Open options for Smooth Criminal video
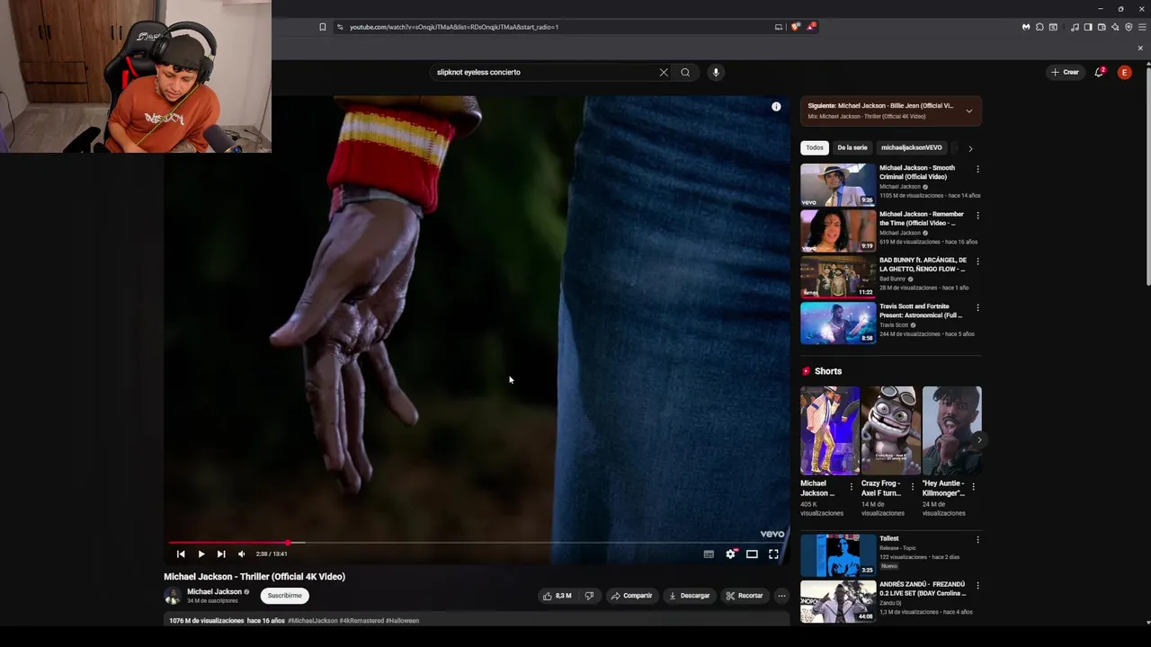Viewport: 1151px width, 647px height. point(977,169)
